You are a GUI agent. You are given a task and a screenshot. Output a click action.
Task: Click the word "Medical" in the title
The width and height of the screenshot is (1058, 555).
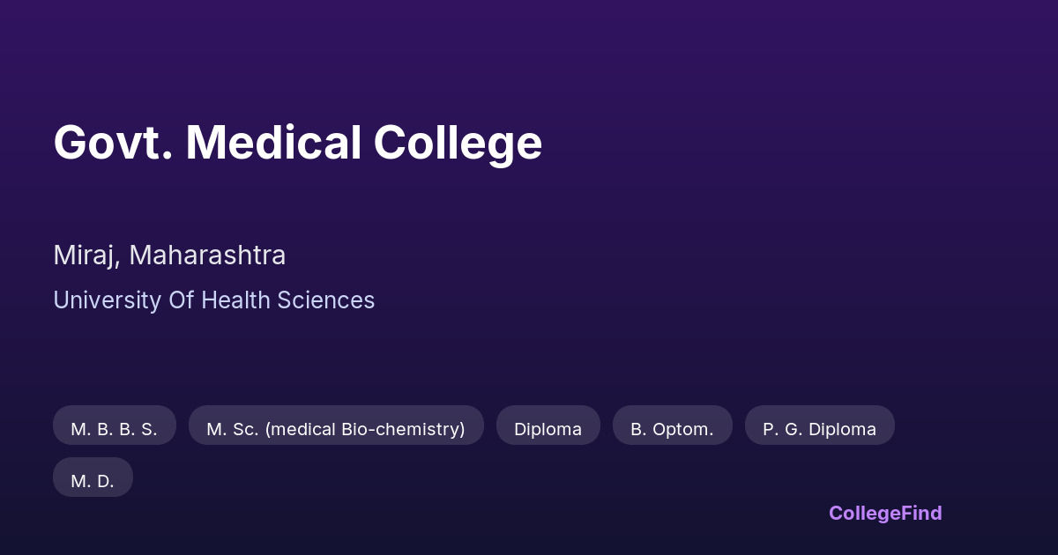[x=273, y=143]
